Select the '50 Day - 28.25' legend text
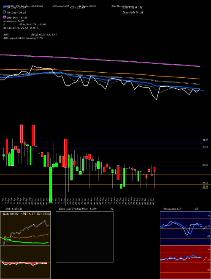211x279 pixels. [16, 13]
